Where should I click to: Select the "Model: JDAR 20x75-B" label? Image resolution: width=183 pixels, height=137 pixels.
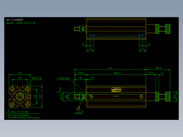pyautogui.click(x=21, y=23)
